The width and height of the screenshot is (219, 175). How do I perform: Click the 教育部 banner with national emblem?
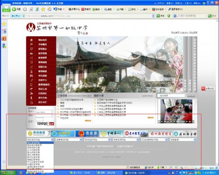pos(87,133)
